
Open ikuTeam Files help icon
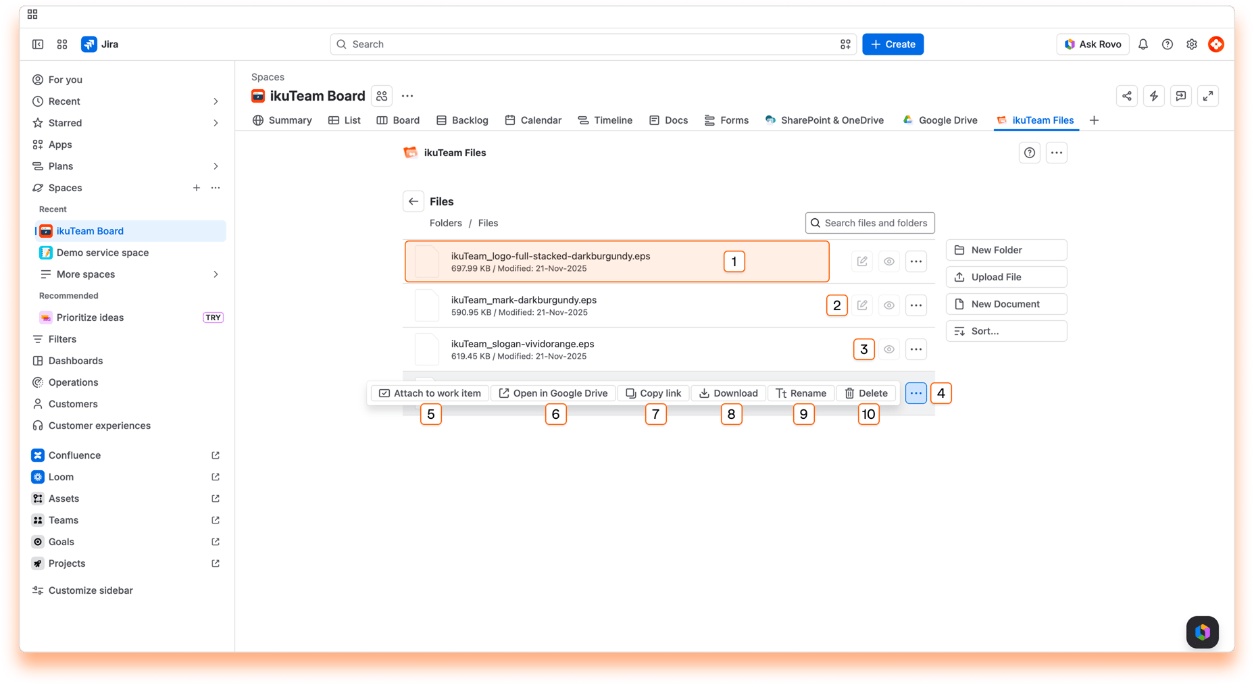tap(1030, 153)
